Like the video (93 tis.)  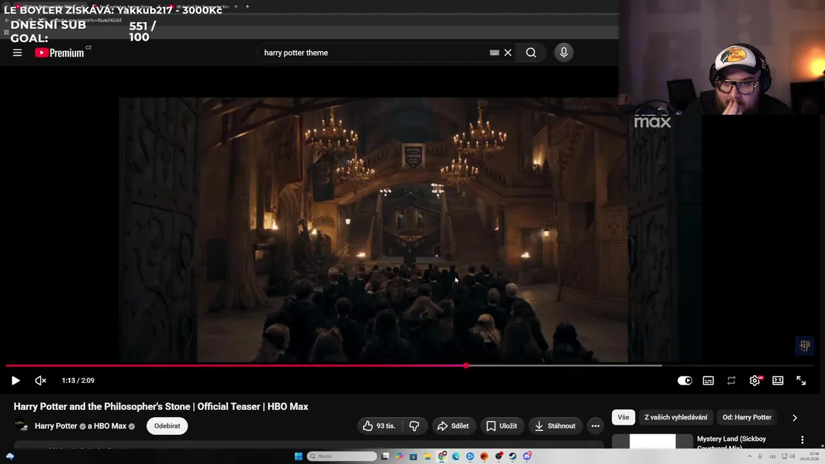(379, 426)
